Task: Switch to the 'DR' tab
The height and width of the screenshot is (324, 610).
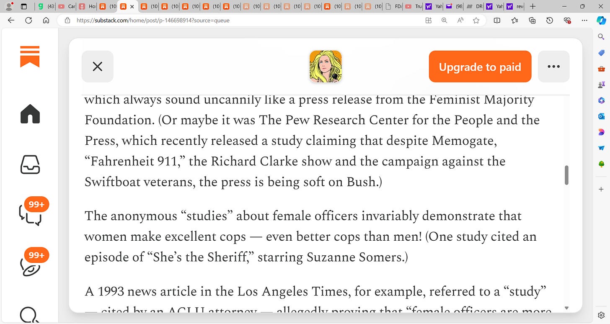Action: coord(475,6)
